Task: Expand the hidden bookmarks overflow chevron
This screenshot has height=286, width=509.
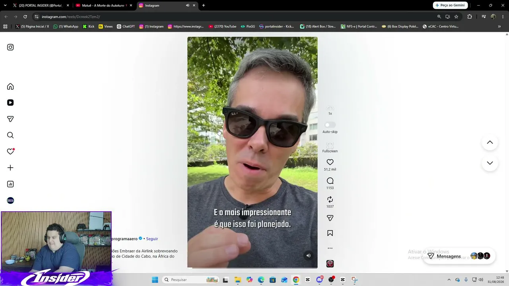Action: 499,27
